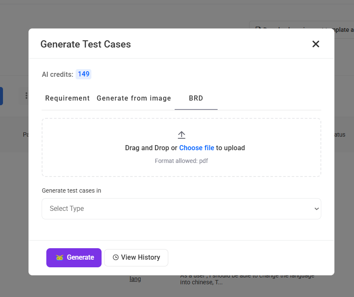The width and height of the screenshot is (354, 297).
Task: Click the chevron arrow of Select Type
Action: tap(316, 209)
